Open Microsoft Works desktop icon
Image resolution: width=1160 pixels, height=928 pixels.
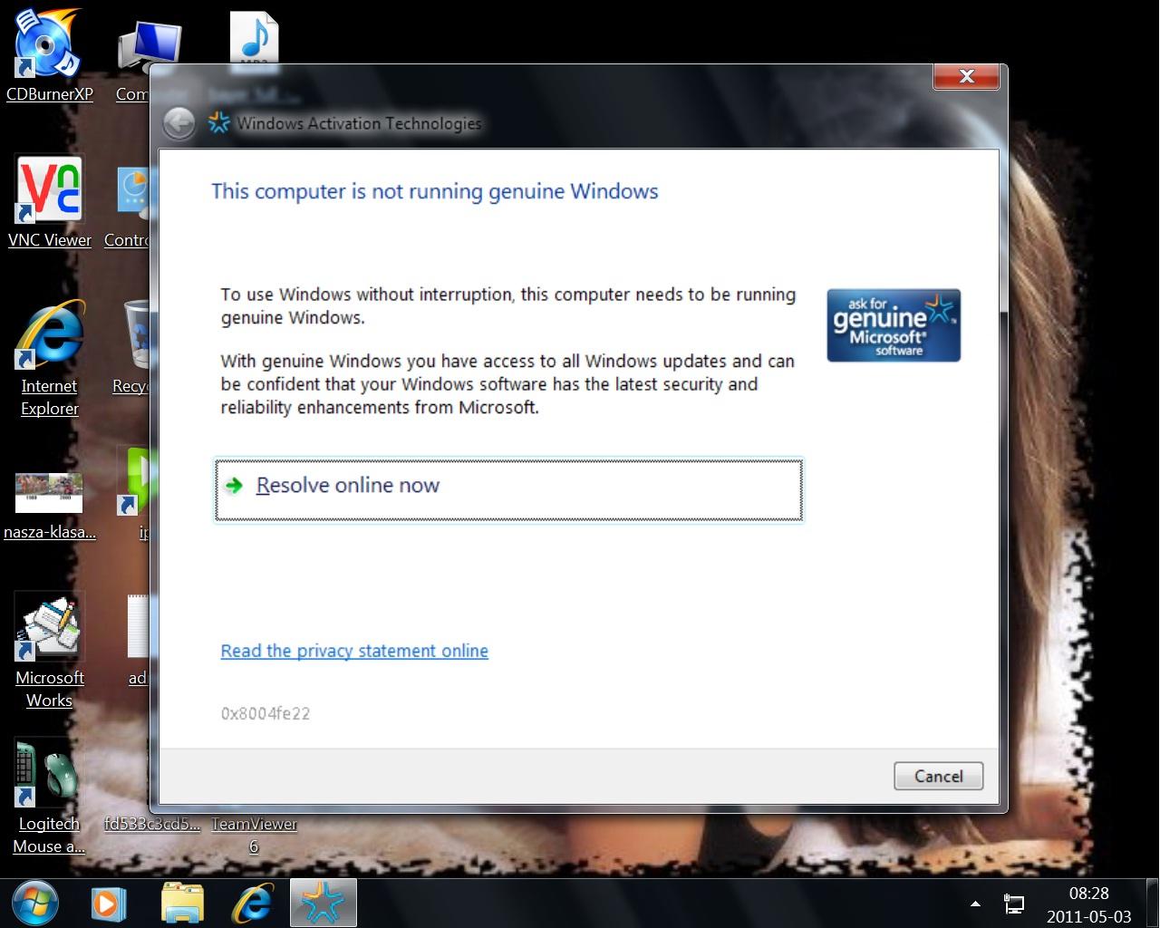tap(49, 650)
